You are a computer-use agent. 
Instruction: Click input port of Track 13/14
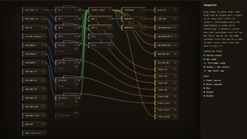point(154,110)
